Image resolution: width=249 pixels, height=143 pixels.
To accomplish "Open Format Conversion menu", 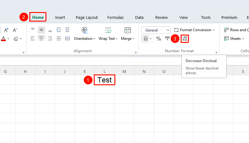I will point(194,30).
